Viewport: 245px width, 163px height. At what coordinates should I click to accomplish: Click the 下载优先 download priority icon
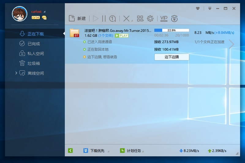[x=86, y=150]
